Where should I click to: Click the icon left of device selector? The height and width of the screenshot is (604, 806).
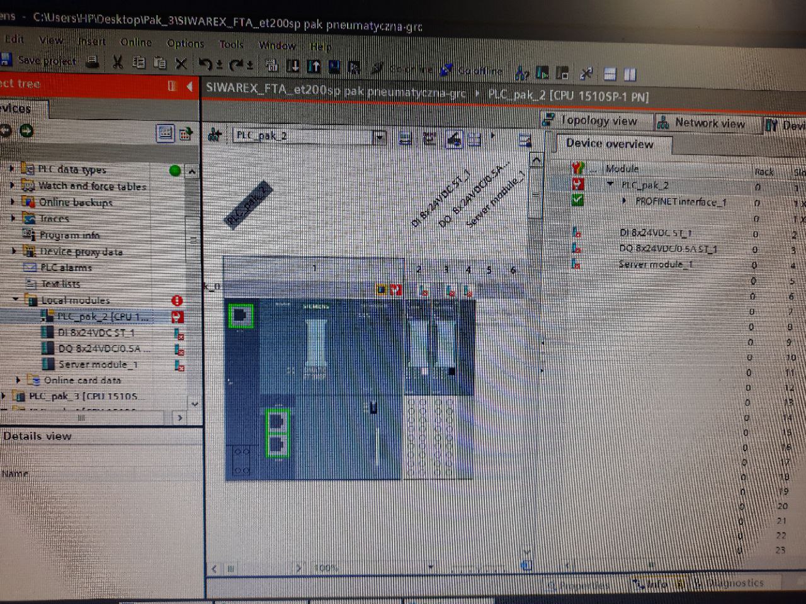coord(215,135)
